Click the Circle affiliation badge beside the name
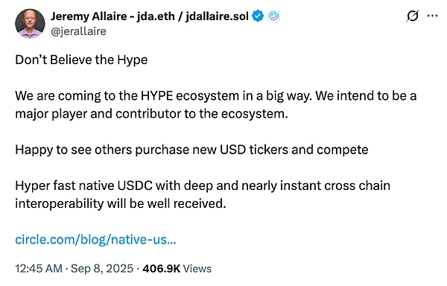 (273, 16)
